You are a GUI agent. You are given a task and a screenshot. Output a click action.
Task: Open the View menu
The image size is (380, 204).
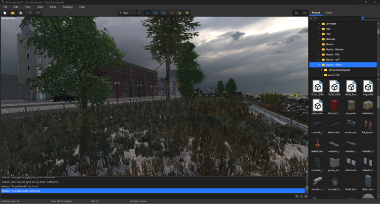pyautogui.click(x=28, y=7)
